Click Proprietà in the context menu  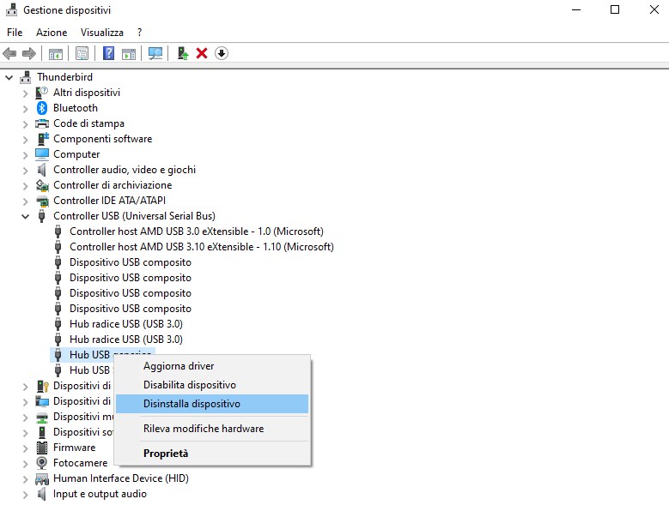pos(166,453)
